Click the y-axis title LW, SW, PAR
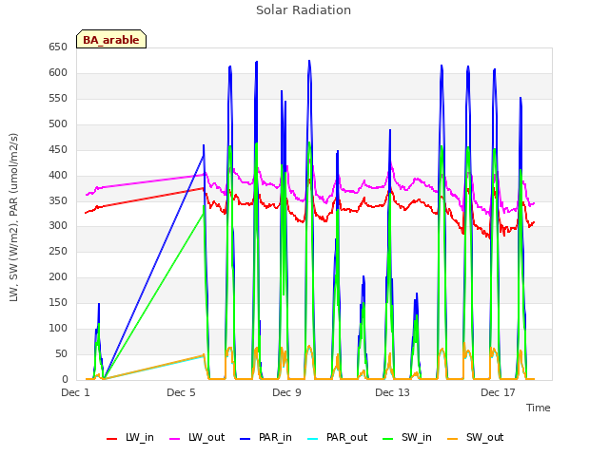Image resolution: width=609 pixels, height=456 pixels. tap(13, 218)
